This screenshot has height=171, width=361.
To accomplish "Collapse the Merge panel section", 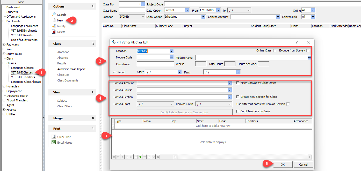I will pos(93,118).
